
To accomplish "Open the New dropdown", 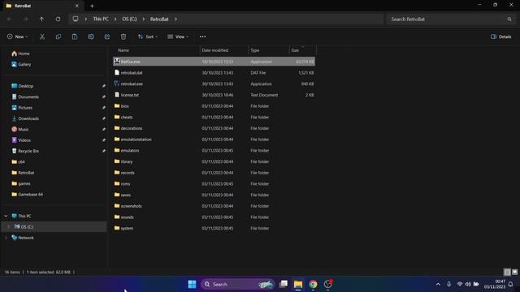I will (x=18, y=36).
